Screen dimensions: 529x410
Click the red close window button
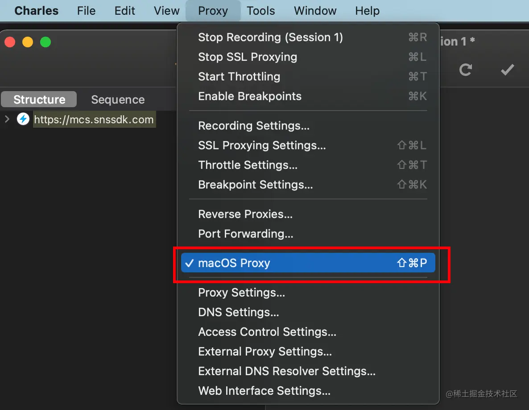[10, 42]
